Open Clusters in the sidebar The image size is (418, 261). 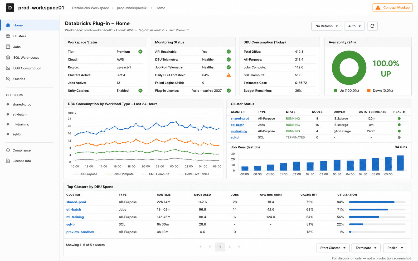(x=30, y=36)
